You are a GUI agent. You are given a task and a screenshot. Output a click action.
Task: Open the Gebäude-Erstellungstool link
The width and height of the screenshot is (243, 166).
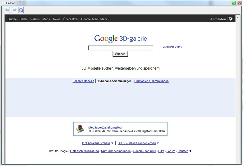[105, 127]
